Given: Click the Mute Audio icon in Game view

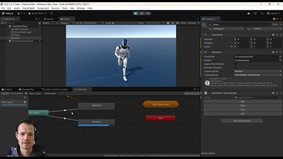Looking at the screenshot, I should (x=172, y=23).
